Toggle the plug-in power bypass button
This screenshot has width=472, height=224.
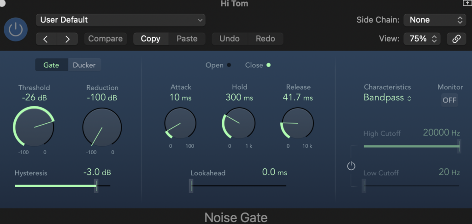[x=16, y=30]
